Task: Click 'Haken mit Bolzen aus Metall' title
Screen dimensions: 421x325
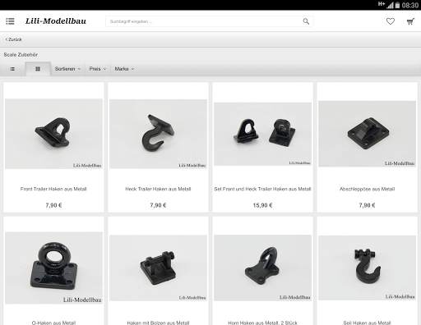Action: 158,323
